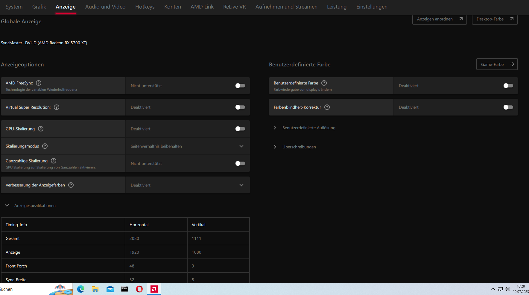Open the taskbar clock and date
The width and height of the screenshot is (529, 295).
(x=521, y=289)
